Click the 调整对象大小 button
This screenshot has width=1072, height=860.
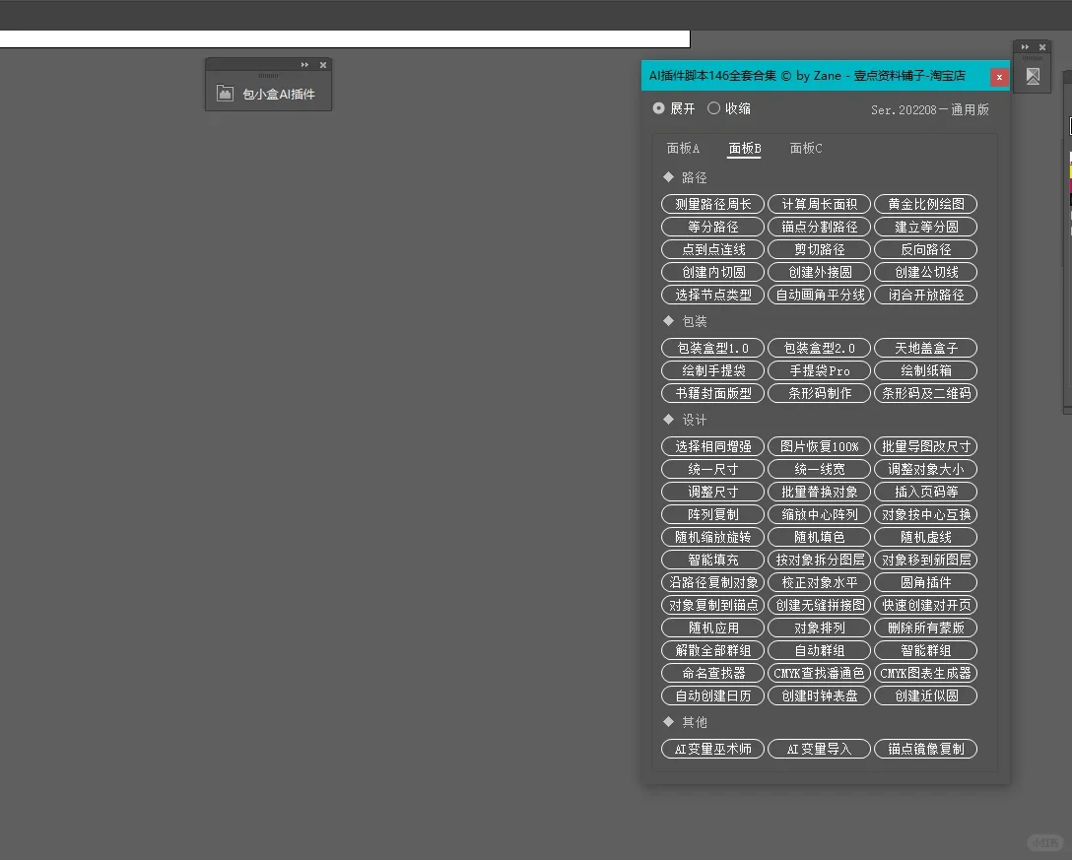[926, 468]
